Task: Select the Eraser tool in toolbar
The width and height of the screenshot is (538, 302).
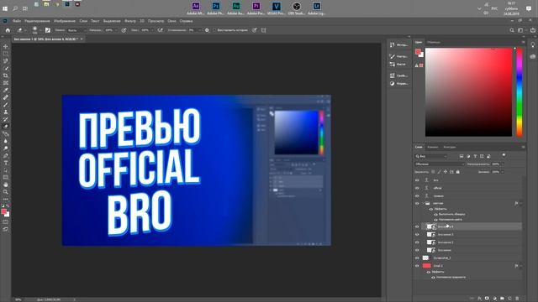Action: click(6, 127)
